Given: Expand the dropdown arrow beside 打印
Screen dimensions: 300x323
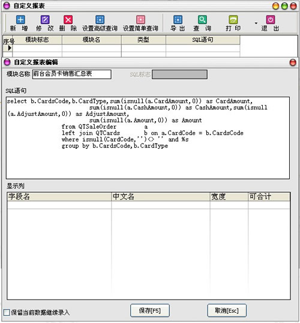Looking at the screenshot, I should click(x=256, y=23).
